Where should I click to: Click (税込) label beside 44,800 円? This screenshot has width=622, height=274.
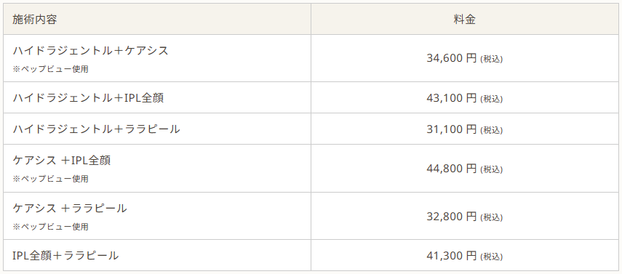pyautogui.click(x=492, y=169)
